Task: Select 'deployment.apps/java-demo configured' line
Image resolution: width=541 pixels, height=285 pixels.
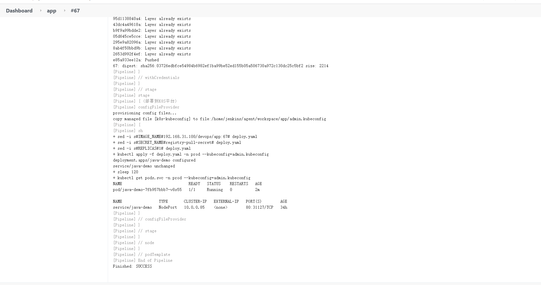Action: (154, 160)
